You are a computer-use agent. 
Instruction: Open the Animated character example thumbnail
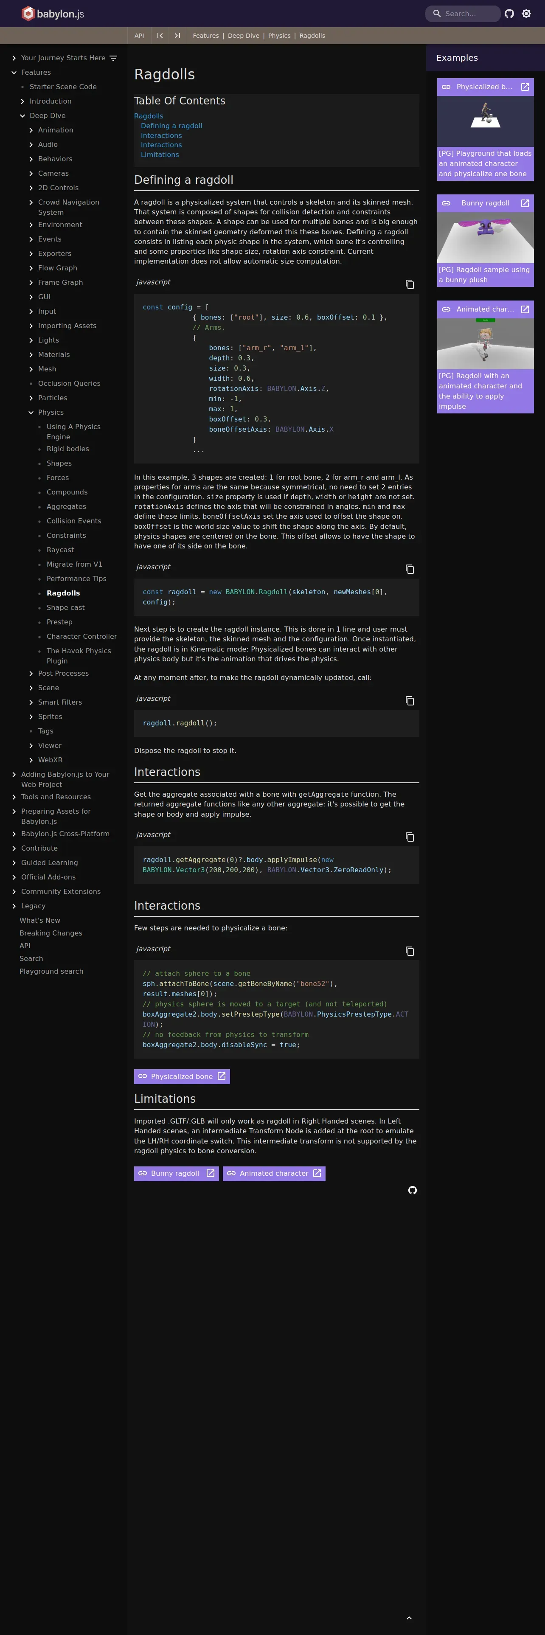pos(485,343)
